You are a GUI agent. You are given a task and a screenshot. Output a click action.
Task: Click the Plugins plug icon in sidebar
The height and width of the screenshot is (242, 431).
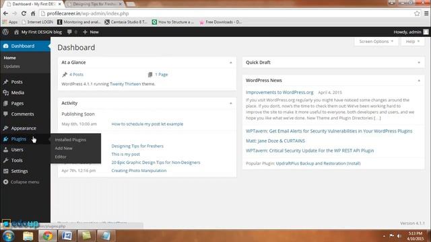click(x=6, y=139)
